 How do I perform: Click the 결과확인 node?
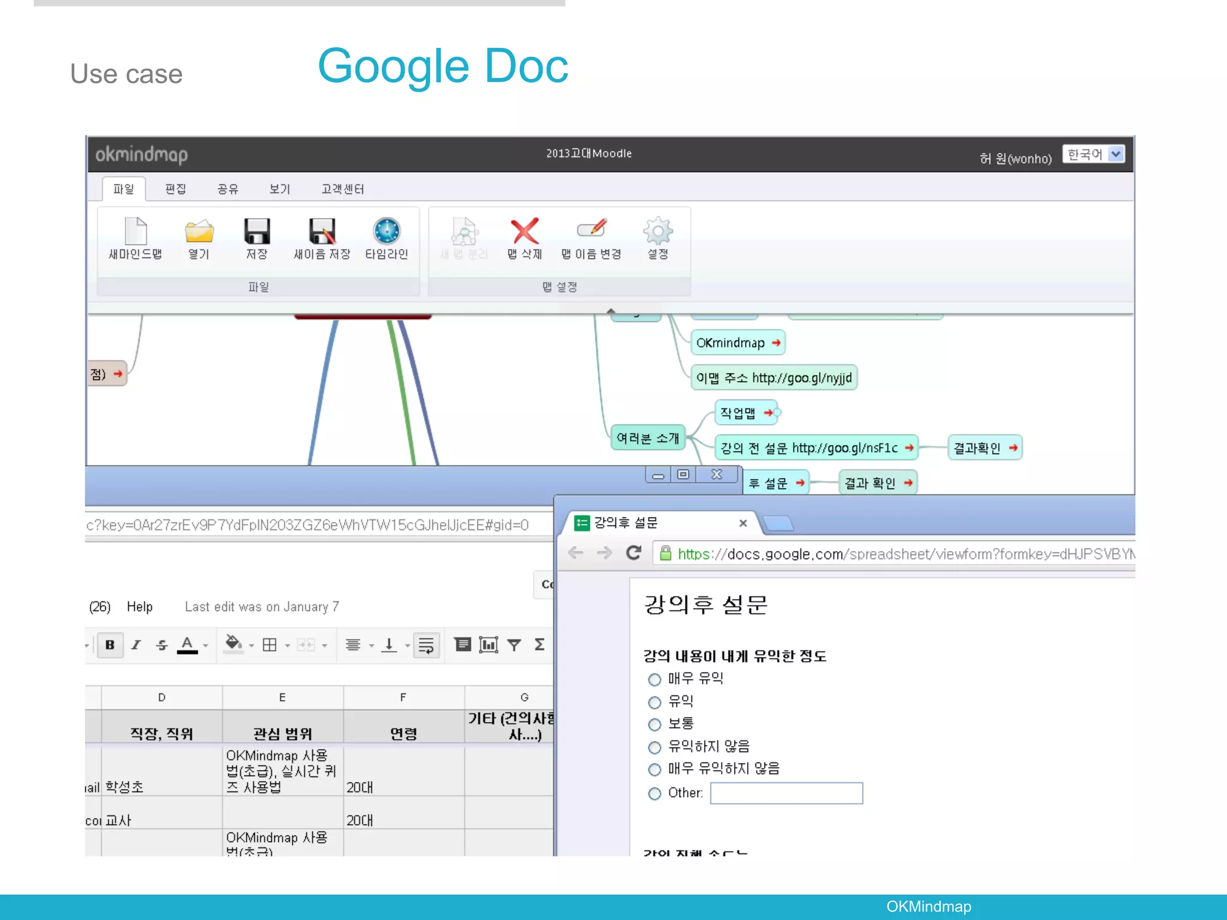tap(985, 448)
